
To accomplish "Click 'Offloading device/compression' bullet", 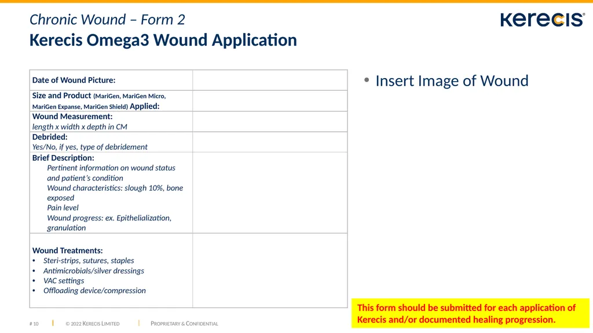I will (x=94, y=290).
